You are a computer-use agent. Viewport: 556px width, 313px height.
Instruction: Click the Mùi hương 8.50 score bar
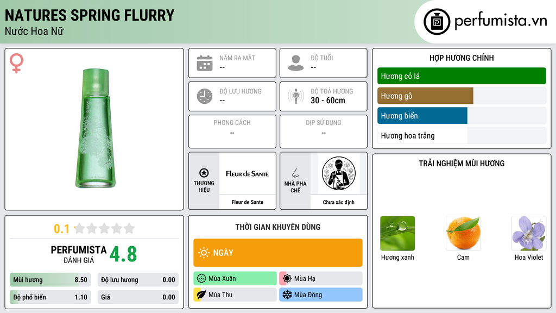[x=50, y=280]
